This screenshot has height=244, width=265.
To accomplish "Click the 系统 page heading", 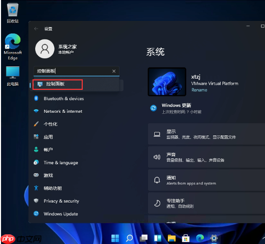I will coord(155,52).
